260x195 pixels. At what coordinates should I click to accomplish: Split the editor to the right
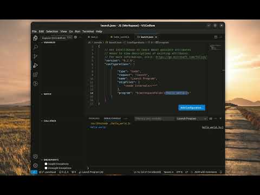pyautogui.click(x=216, y=37)
